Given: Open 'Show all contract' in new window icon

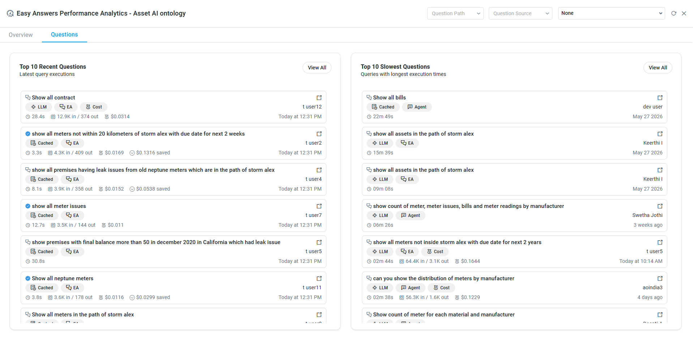Looking at the screenshot, I should tap(319, 98).
